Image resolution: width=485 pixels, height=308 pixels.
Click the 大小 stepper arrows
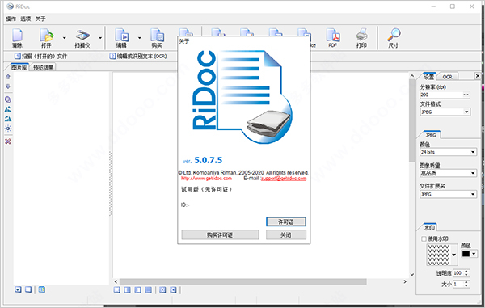point(466,284)
